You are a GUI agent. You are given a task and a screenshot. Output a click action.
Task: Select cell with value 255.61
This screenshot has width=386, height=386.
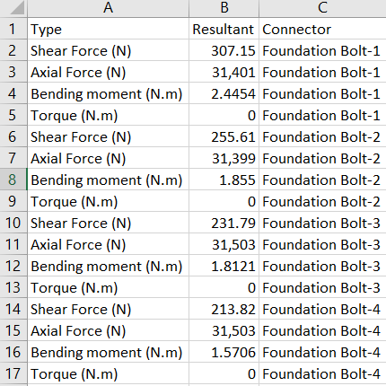pyautogui.click(x=224, y=136)
